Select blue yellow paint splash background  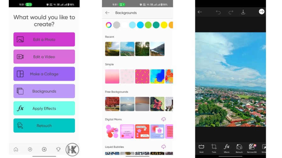pyautogui.click(x=157, y=76)
